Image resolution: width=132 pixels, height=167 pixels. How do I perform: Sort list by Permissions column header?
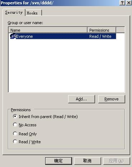point(102,30)
